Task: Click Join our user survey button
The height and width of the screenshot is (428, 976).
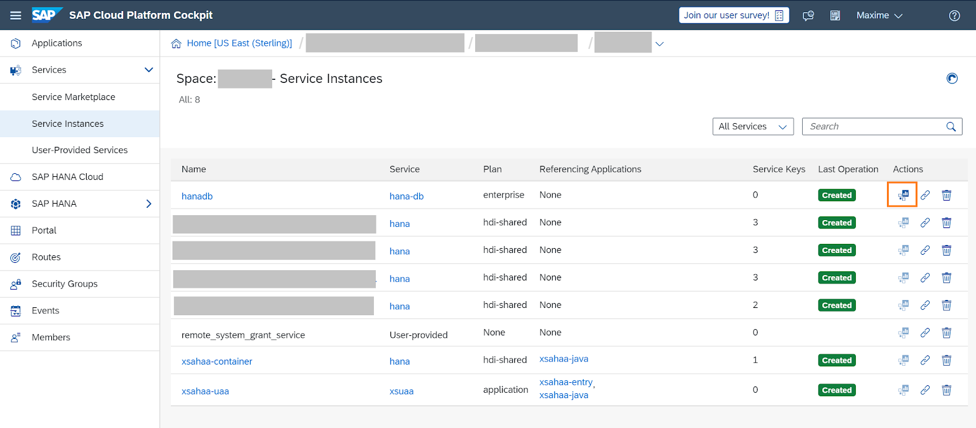Action: [x=734, y=15]
